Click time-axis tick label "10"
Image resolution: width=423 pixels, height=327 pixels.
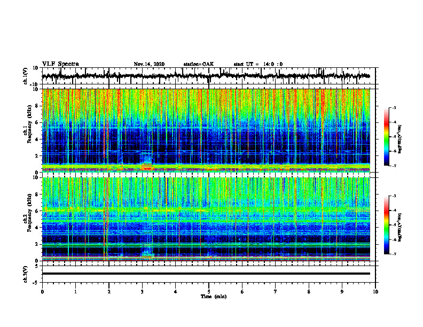point(375,292)
